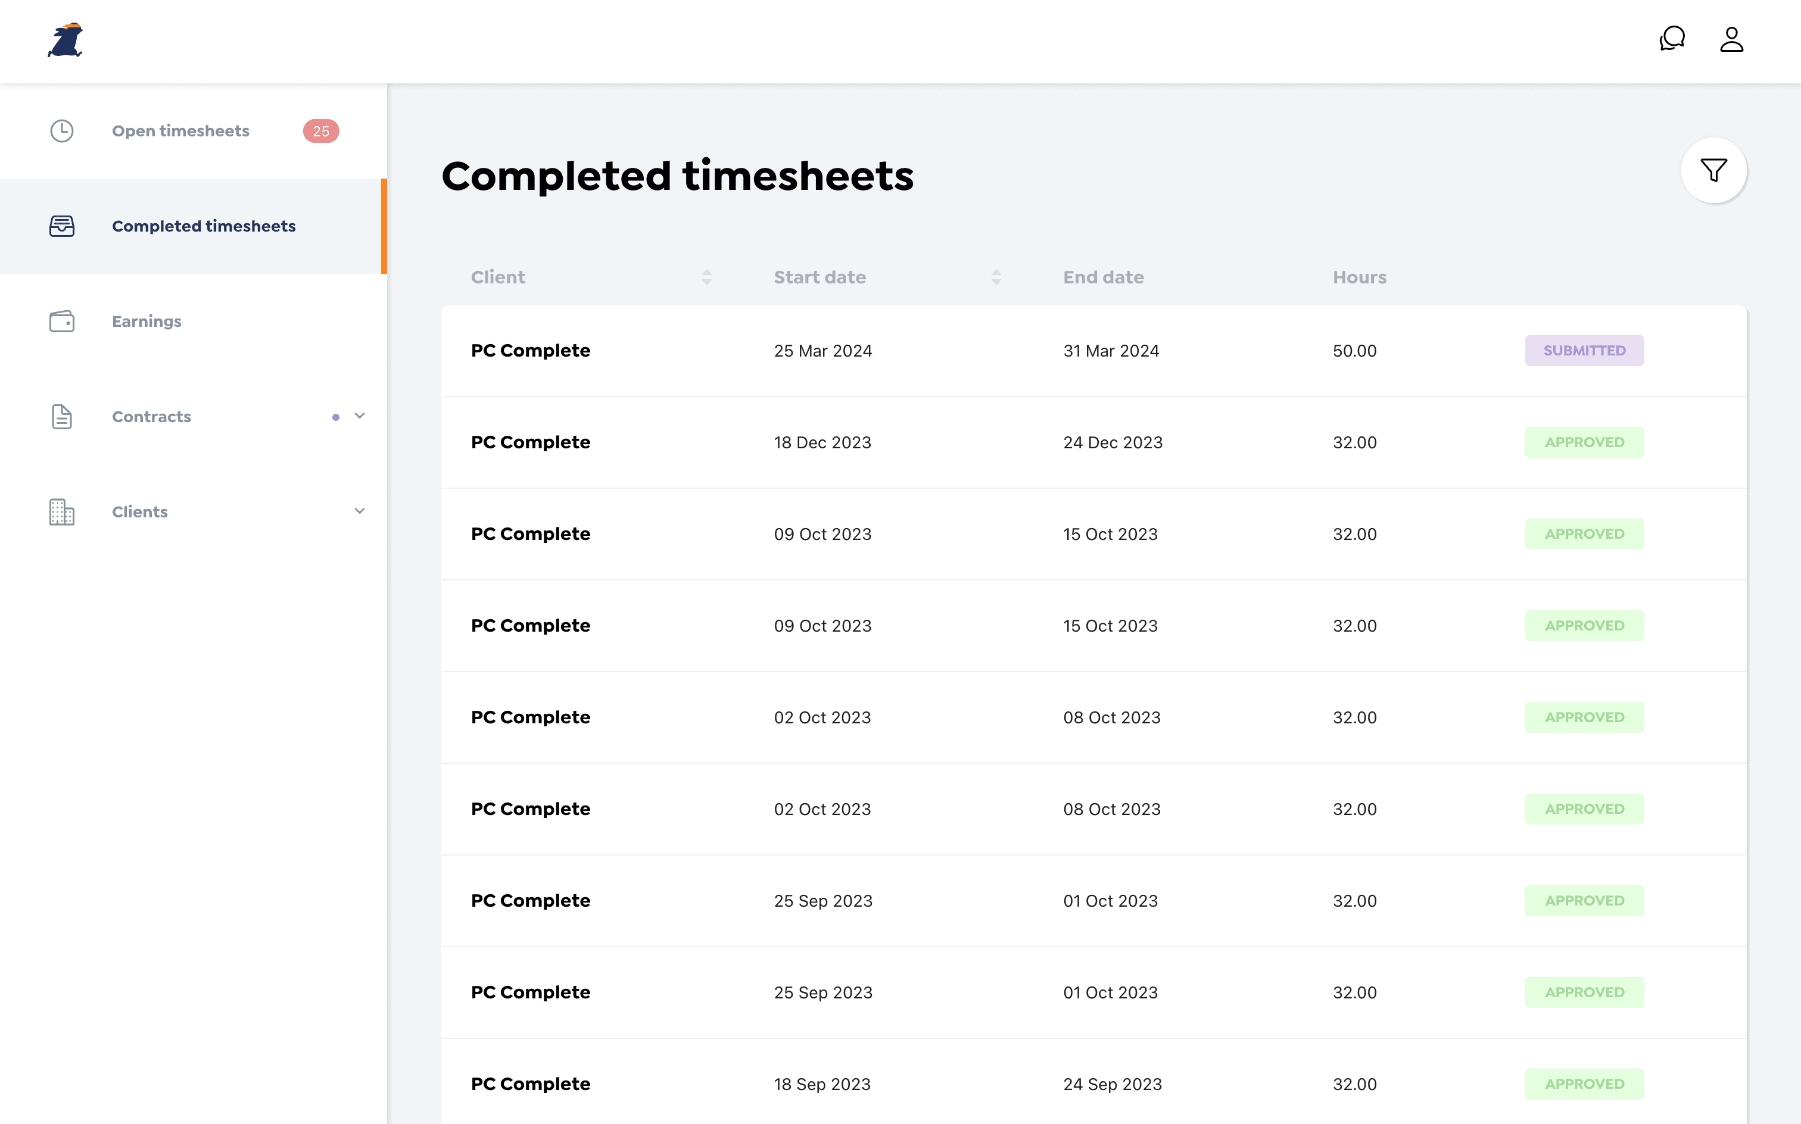Image resolution: width=1801 pixels, height=1124 pixels.
Task: Open the chat messages icon
Action: tap(1672, 39)
